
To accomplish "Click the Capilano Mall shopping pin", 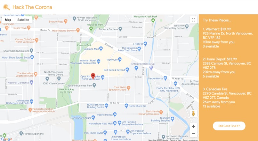I will [101, 48].
